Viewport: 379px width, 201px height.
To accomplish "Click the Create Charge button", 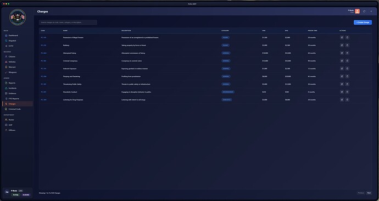I will click(363, 22).
